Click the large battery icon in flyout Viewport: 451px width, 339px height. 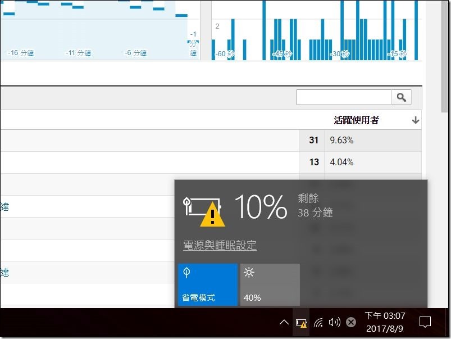coord(202,209)
